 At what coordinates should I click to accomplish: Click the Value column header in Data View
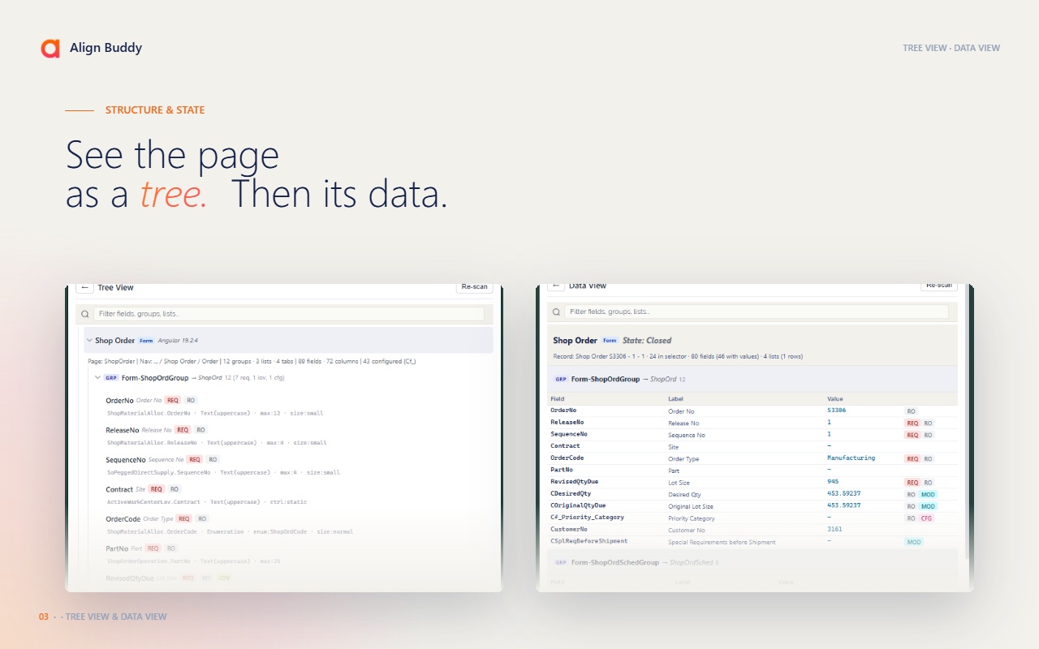point(835,399)
